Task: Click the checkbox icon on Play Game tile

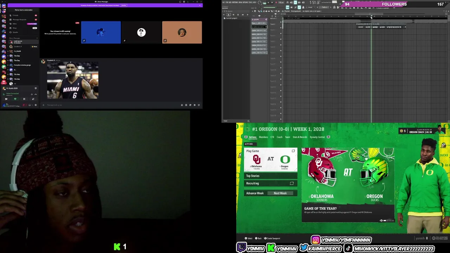Action: click(293, 151)
